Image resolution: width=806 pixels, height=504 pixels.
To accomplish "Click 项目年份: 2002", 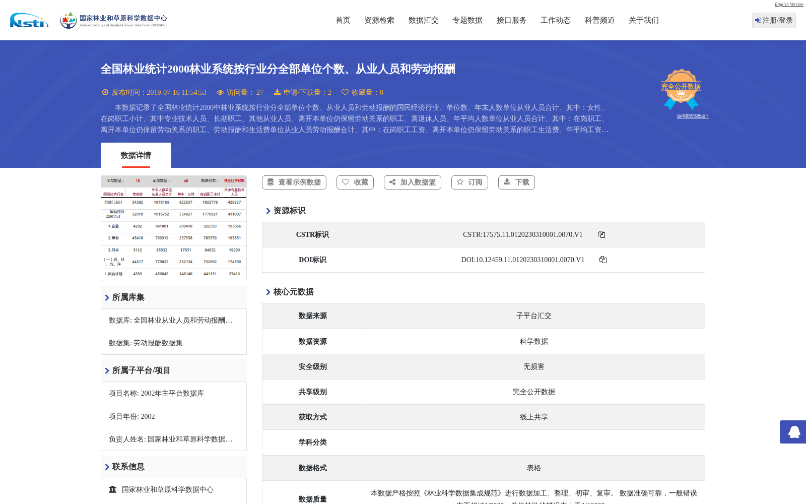I will (x=132, y=416).
